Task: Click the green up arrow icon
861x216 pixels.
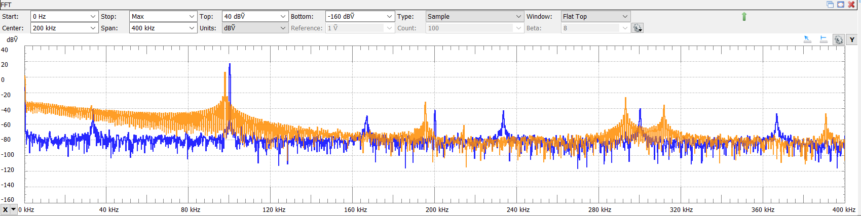Action: (x=744, y=17)
